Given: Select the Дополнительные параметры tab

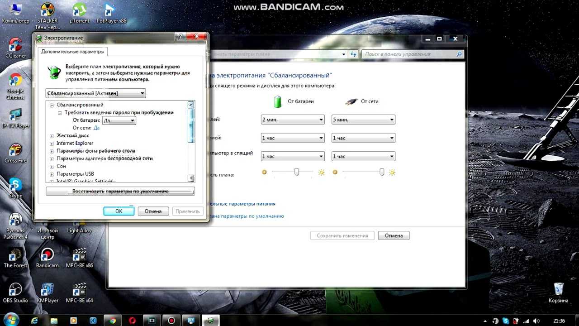Looking at the screenshot, I should [72, 52].
